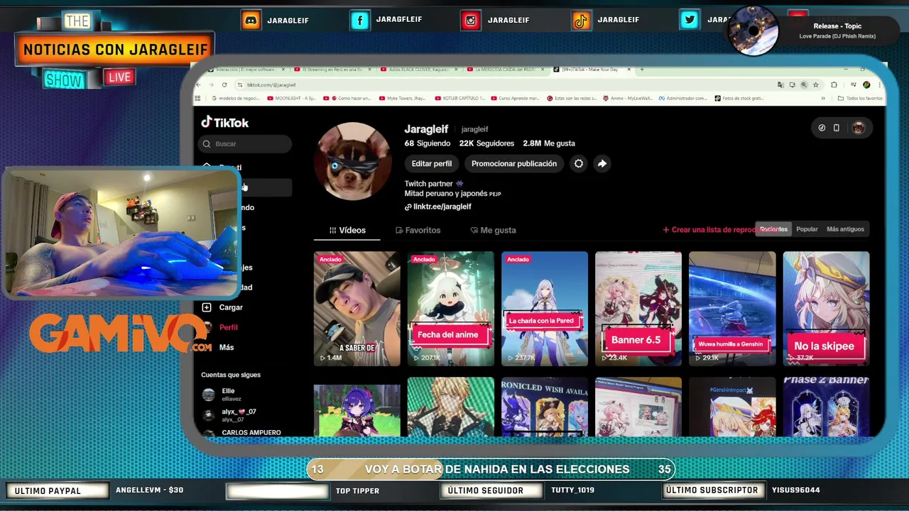Click the Twitter bird icon in overlay
909x511 pixels.
point(689,20)
